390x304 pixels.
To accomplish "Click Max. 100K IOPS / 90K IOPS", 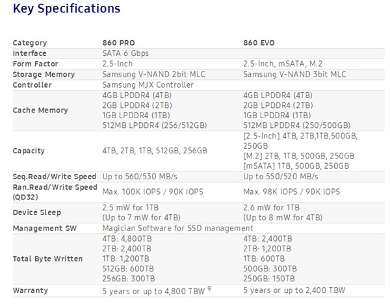I will point(155,192).
